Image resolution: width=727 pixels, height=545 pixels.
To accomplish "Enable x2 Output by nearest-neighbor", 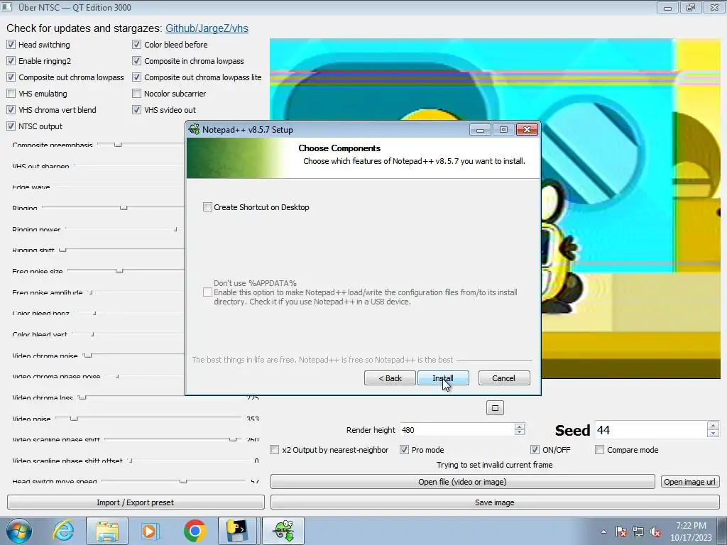I will 275,449.
